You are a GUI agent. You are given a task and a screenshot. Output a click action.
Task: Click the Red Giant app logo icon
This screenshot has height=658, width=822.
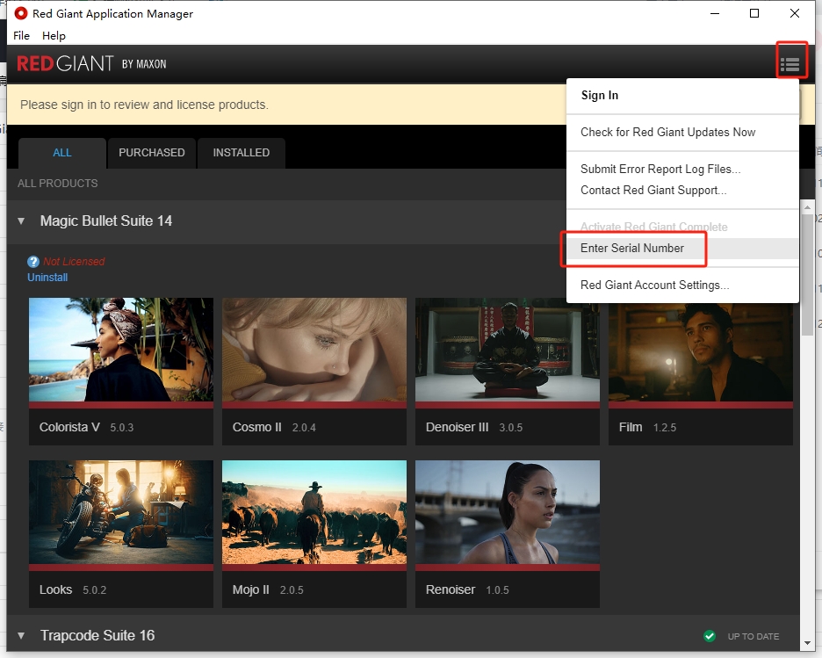point(20,14)
